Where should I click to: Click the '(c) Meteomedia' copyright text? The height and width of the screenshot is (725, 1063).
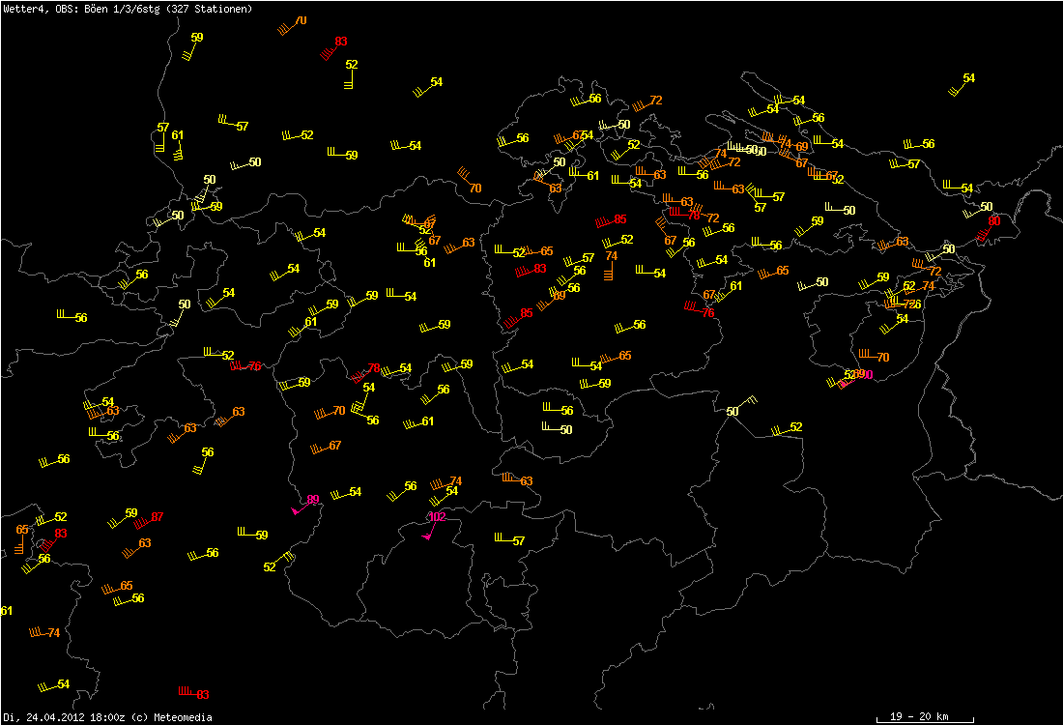[170, 717]
